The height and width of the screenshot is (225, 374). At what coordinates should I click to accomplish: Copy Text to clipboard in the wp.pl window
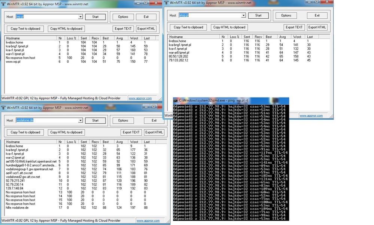tap(25, 29)
